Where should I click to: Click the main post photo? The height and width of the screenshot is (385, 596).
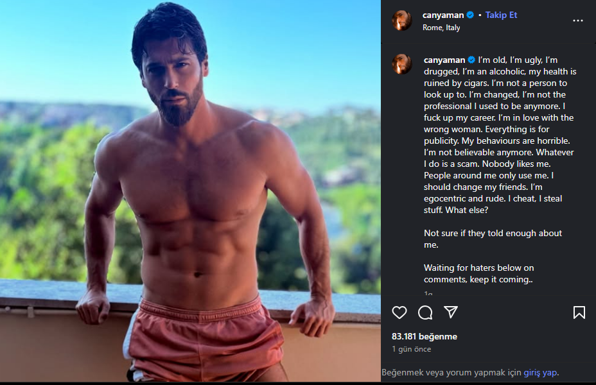(x=190, y=191)
